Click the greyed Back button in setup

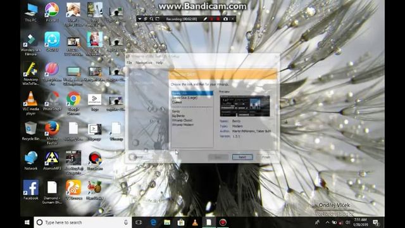[x=218, y=157]
